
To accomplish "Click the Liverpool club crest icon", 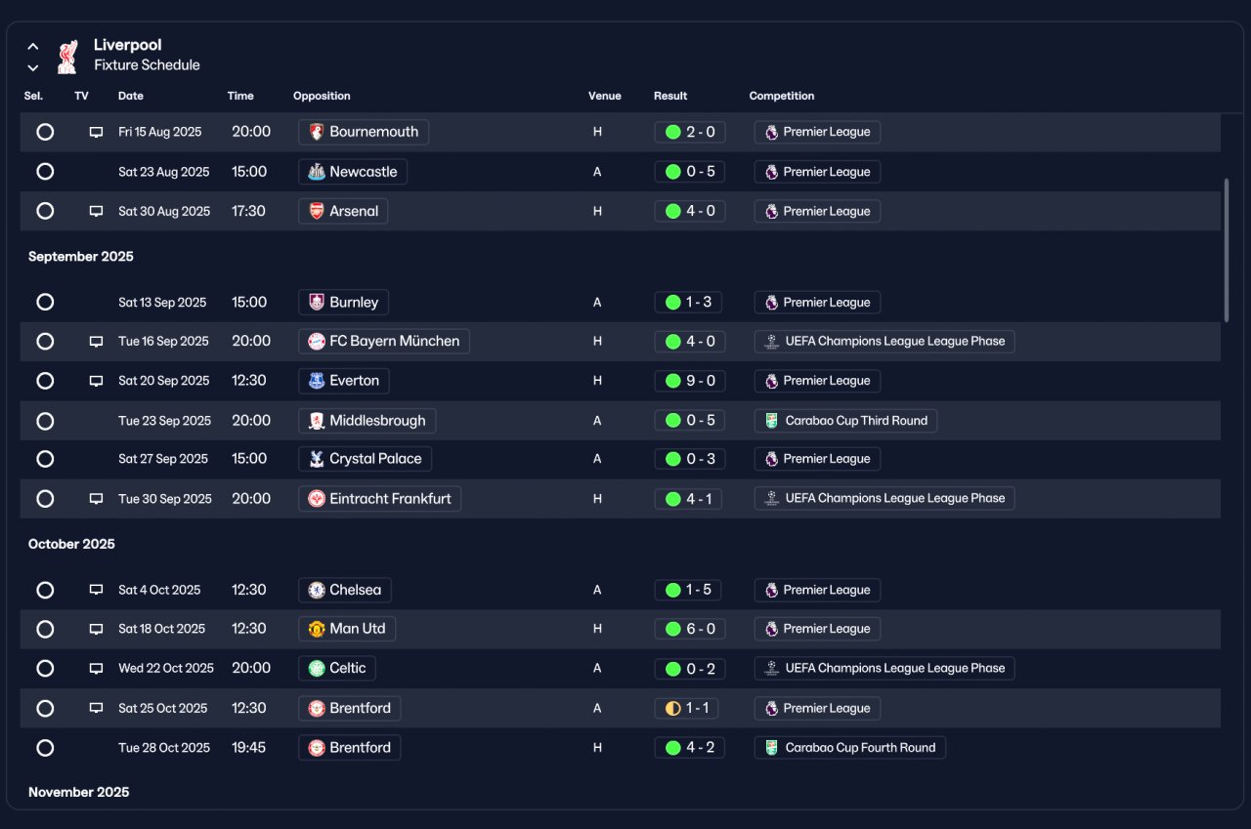I will click(66, 57).
